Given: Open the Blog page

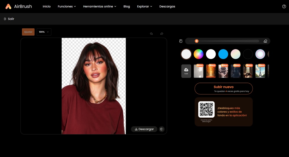Looking at the screenshot, I should point(127,6).
